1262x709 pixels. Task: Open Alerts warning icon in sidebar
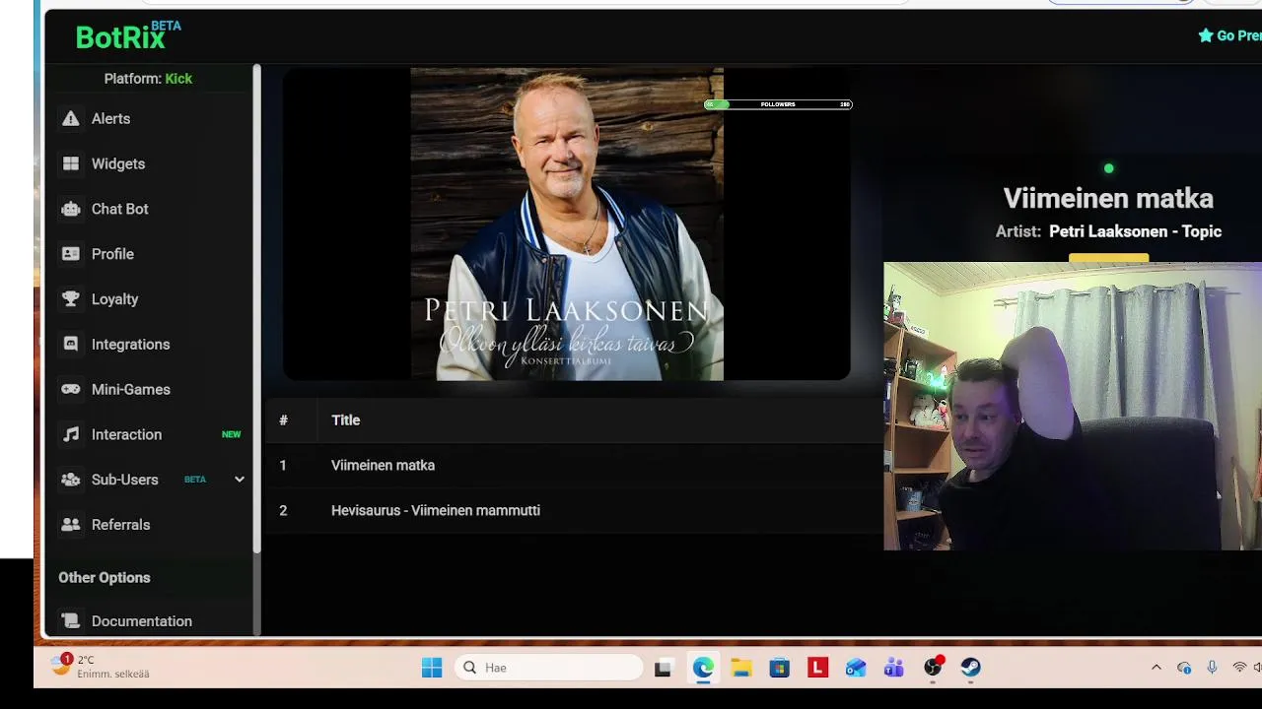tap(70, 118)
